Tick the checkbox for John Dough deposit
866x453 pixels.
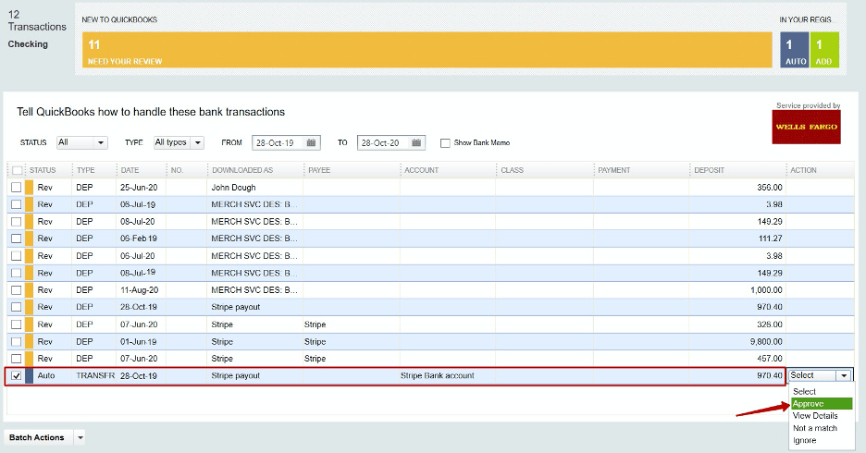pos(16,188)
